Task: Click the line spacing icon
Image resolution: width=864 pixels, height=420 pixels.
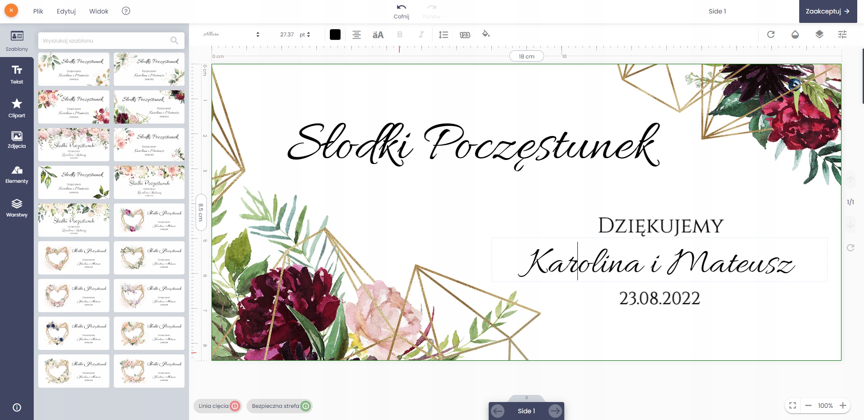Action: click(443, 35)
